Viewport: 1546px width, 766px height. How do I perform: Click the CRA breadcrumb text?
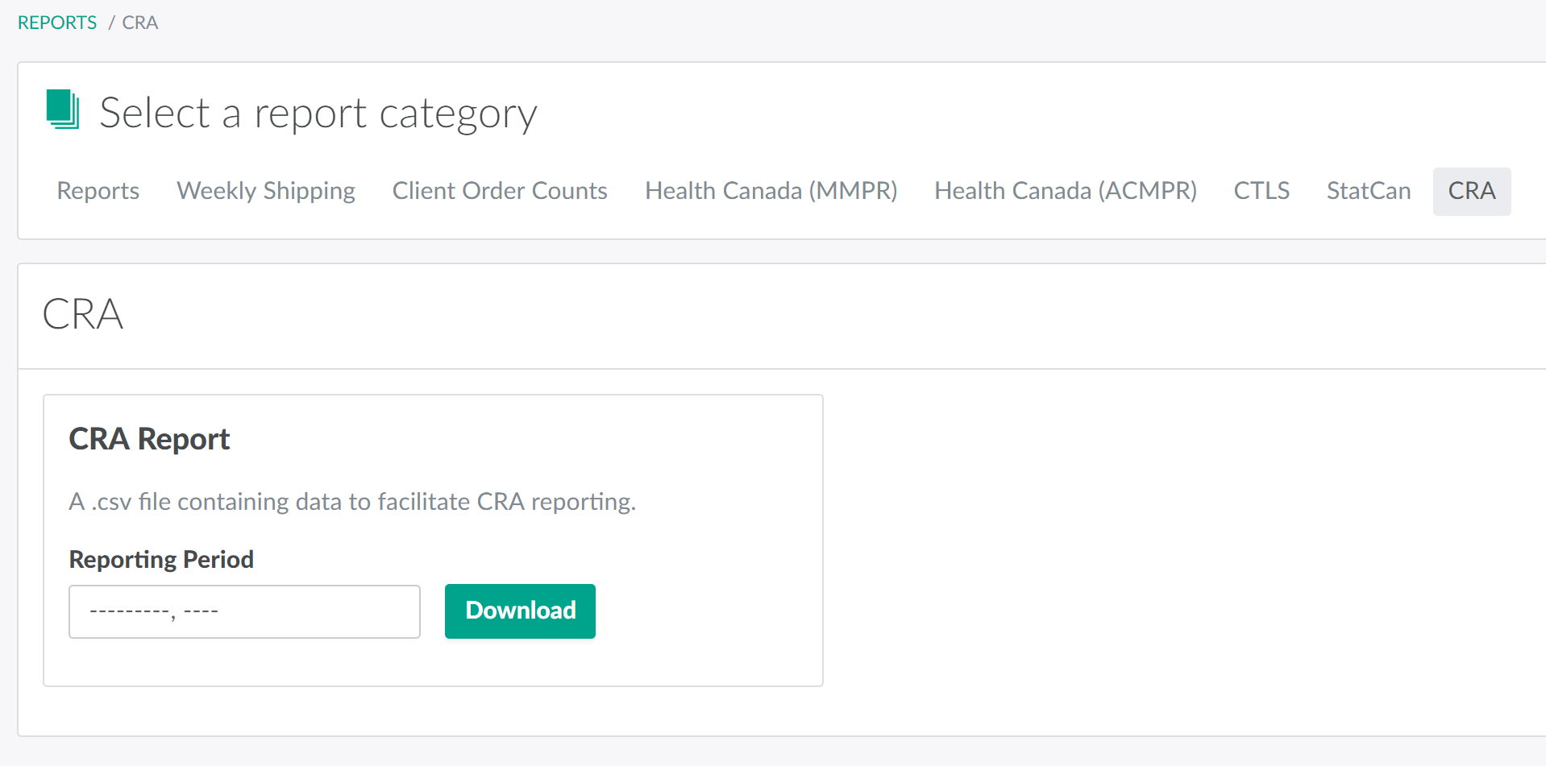point(139,23)
